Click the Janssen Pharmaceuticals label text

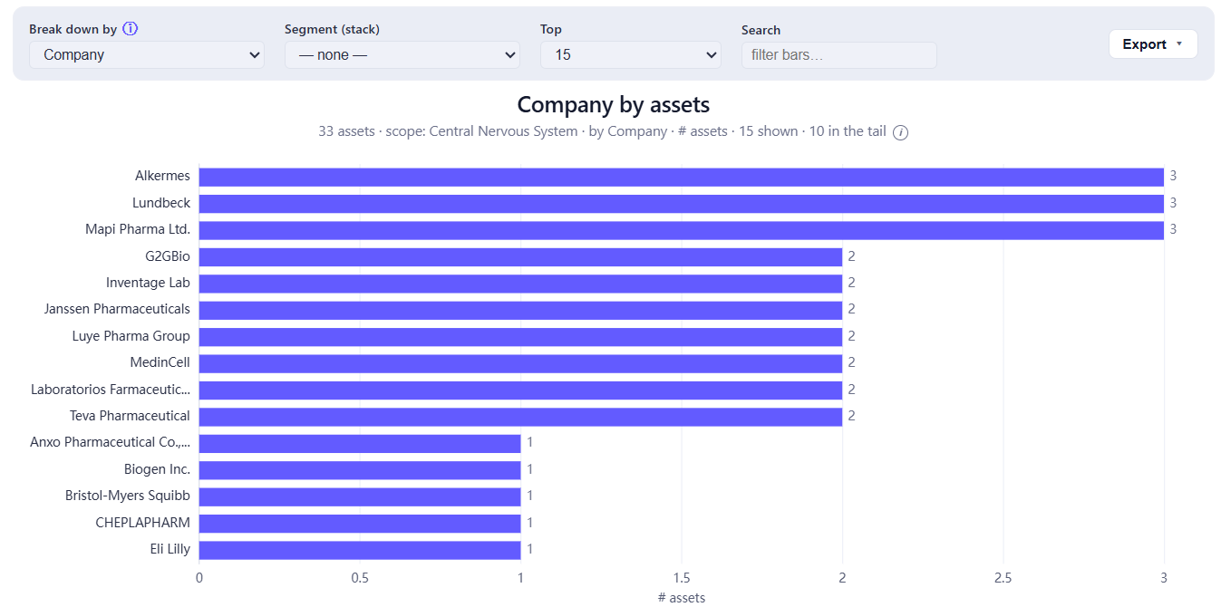(118, 309)
